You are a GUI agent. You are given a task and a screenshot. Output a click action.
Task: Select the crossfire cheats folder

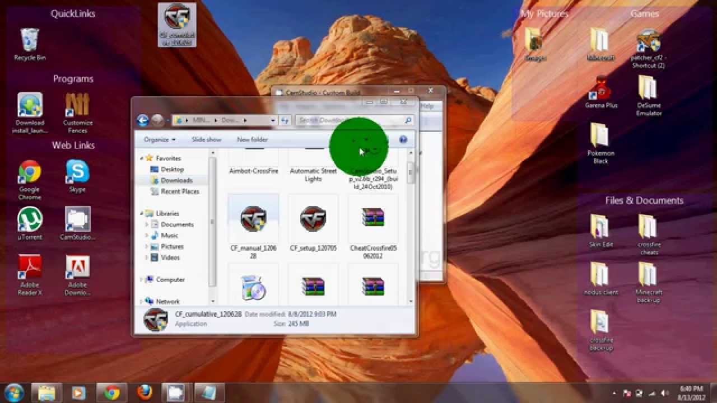648,235
